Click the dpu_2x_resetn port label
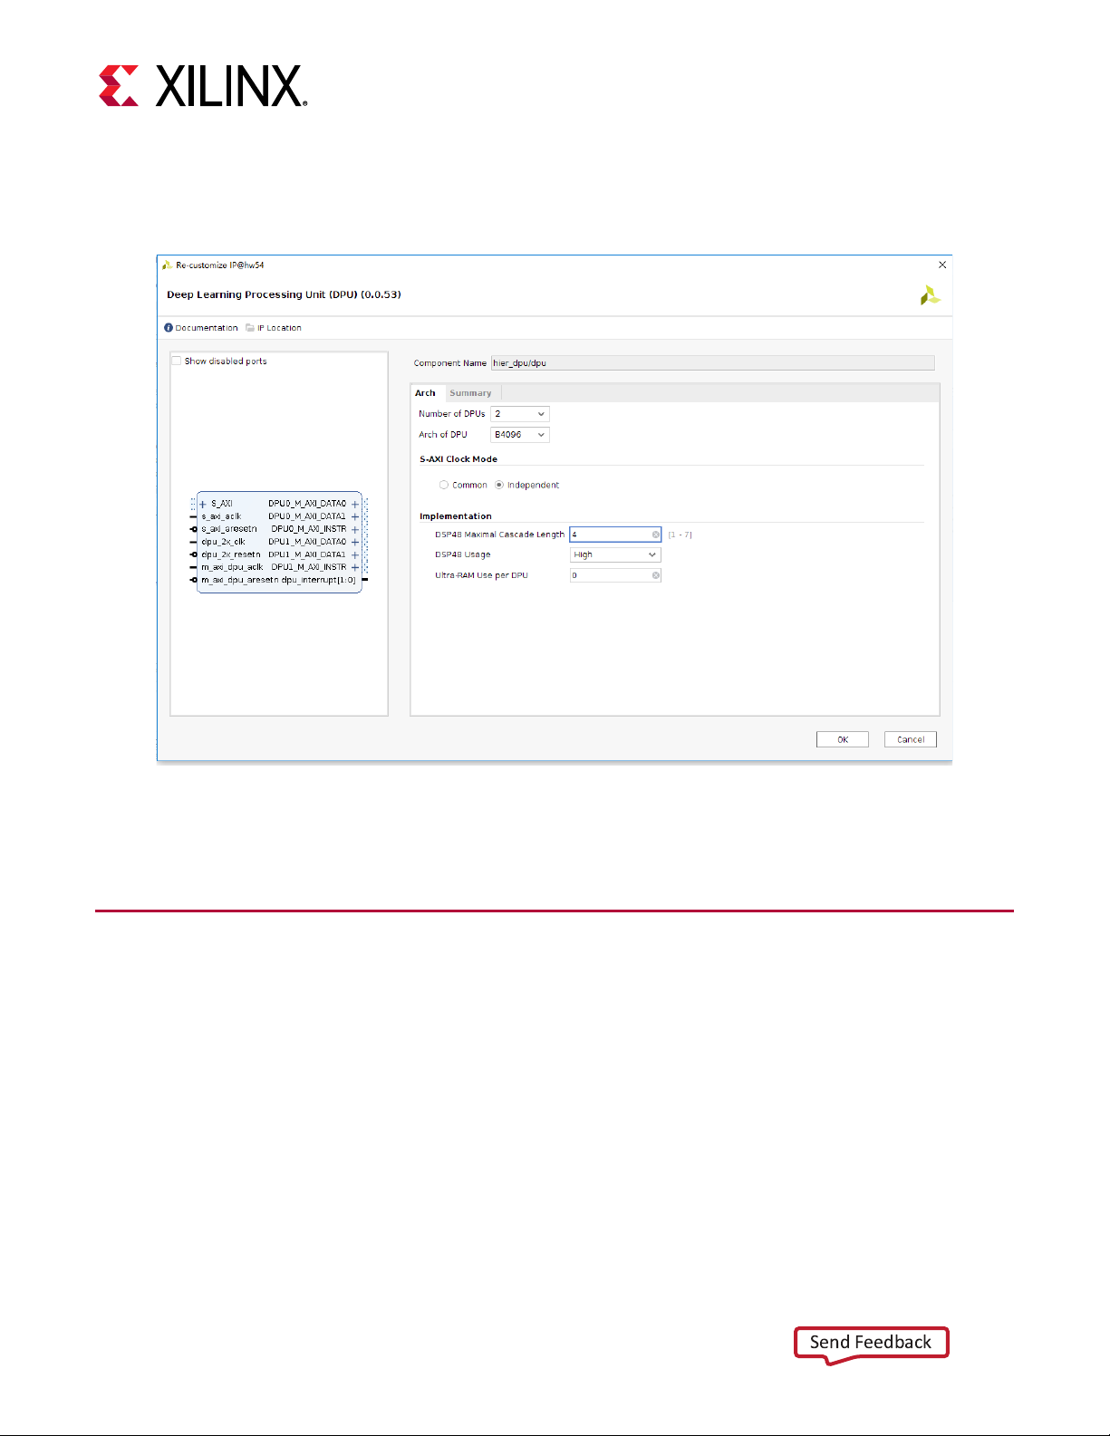Image resolution: width=1110 pixels, height=1436 pixels. [231, 554]
